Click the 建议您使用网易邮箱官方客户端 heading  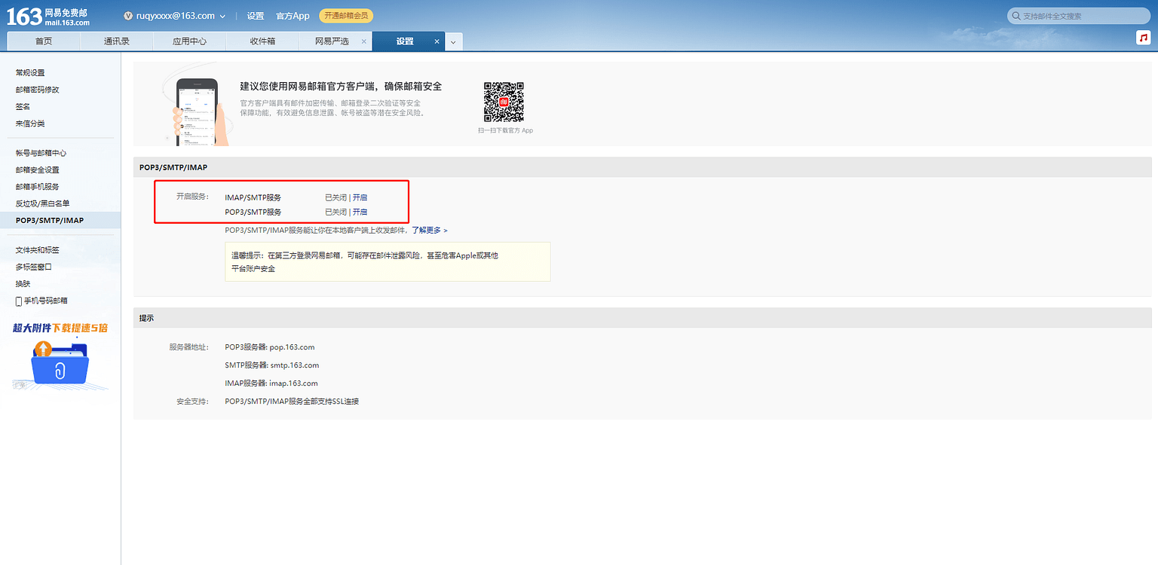coord(341,87)
